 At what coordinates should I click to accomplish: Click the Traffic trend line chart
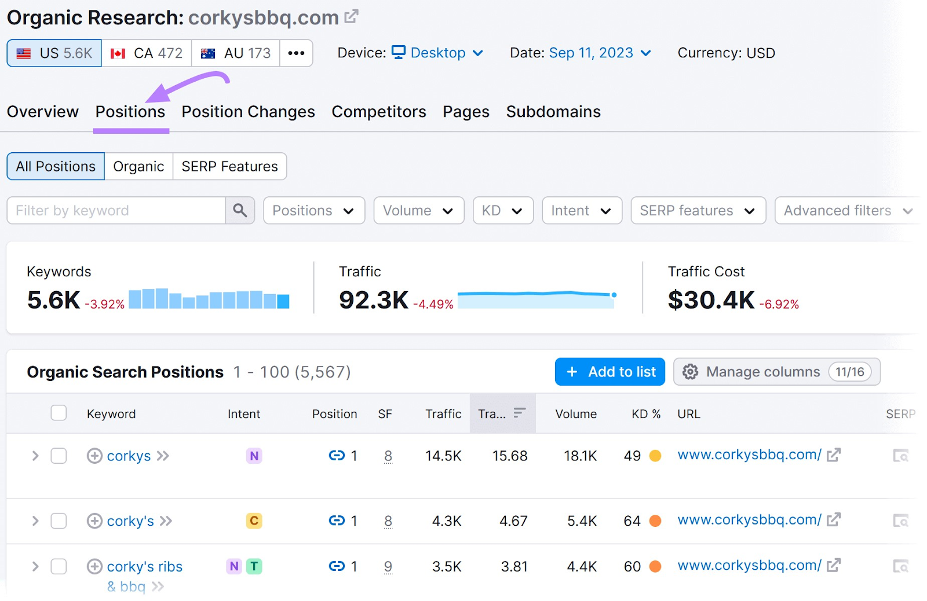point(537,299)
